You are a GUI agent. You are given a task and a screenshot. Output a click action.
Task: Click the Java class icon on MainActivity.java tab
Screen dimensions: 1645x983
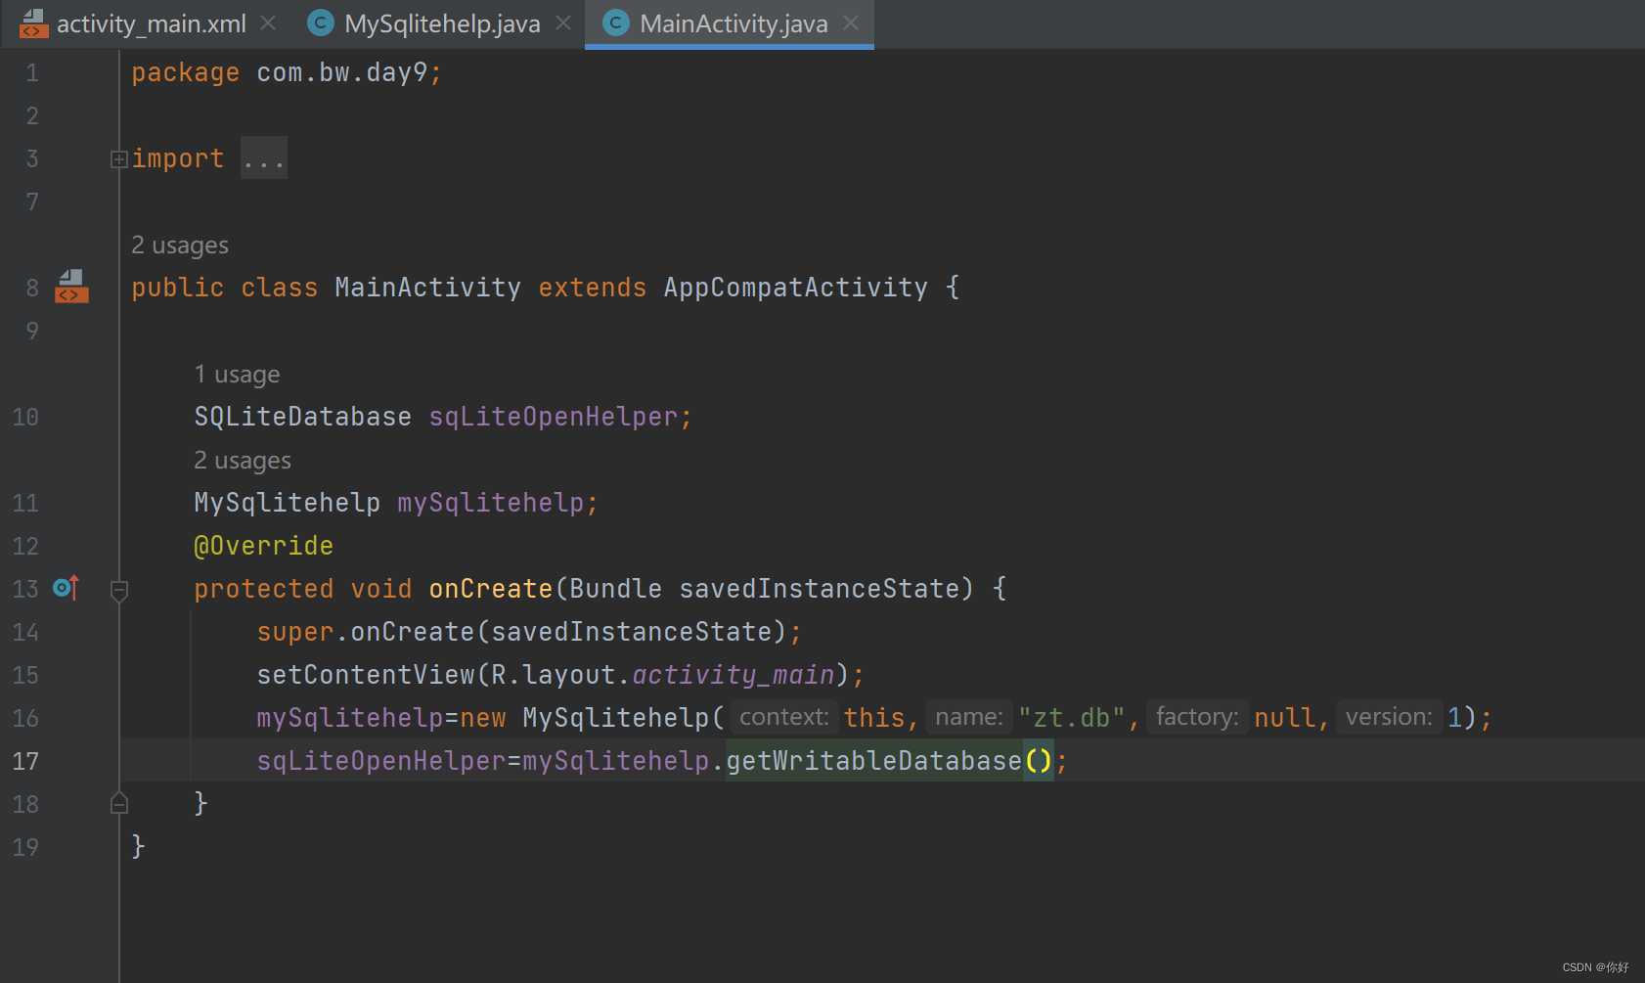615,22
